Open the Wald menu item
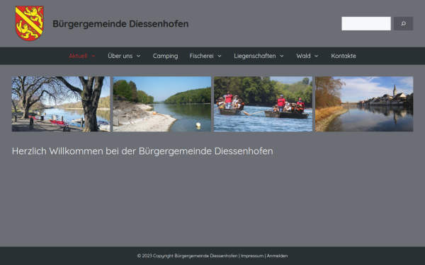Image resolution: width=425 pixels, height=265 pixels. click(303, 56)
